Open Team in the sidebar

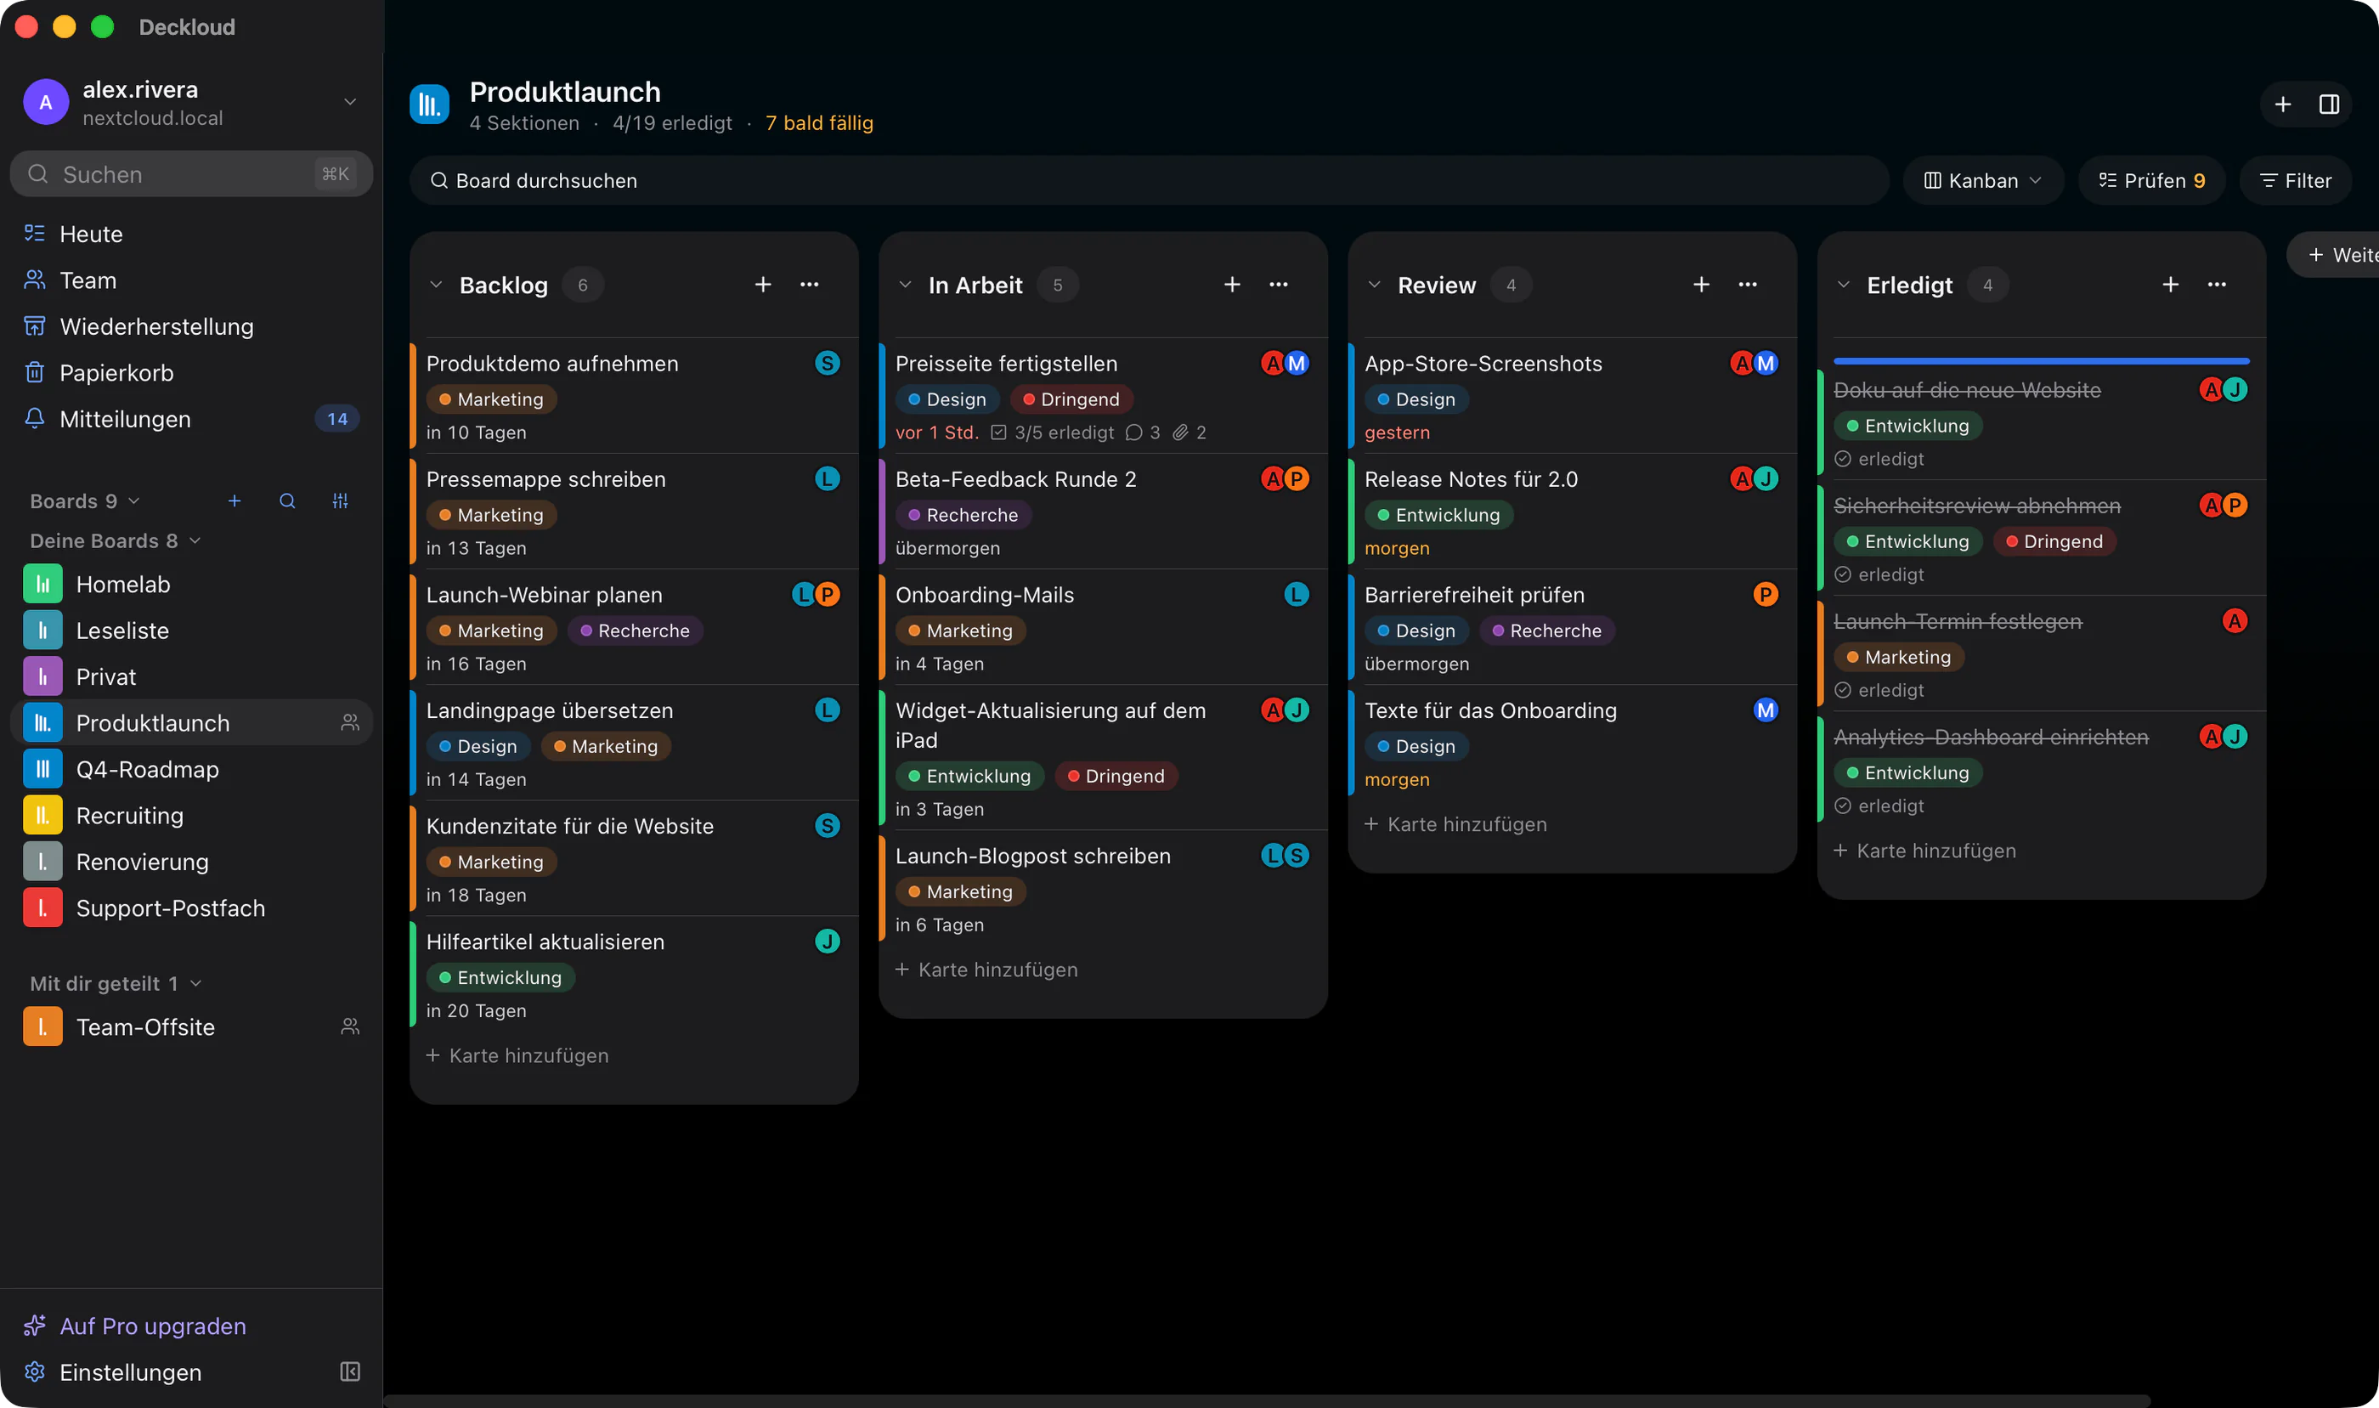(x=192, y=281)
